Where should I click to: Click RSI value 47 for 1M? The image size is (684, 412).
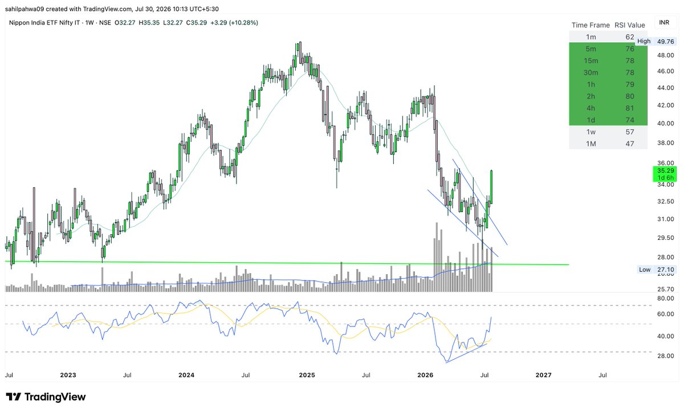click(x=629, y=144)
